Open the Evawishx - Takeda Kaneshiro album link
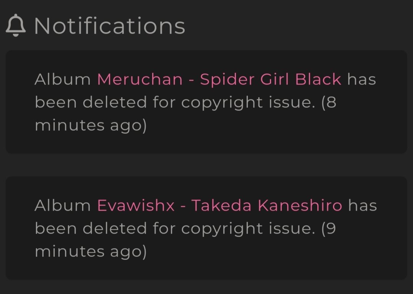 click(220, 205)
